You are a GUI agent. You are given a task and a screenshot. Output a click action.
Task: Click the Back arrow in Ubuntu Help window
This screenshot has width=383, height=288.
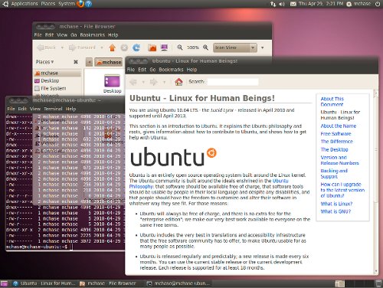tap(133, 82)
